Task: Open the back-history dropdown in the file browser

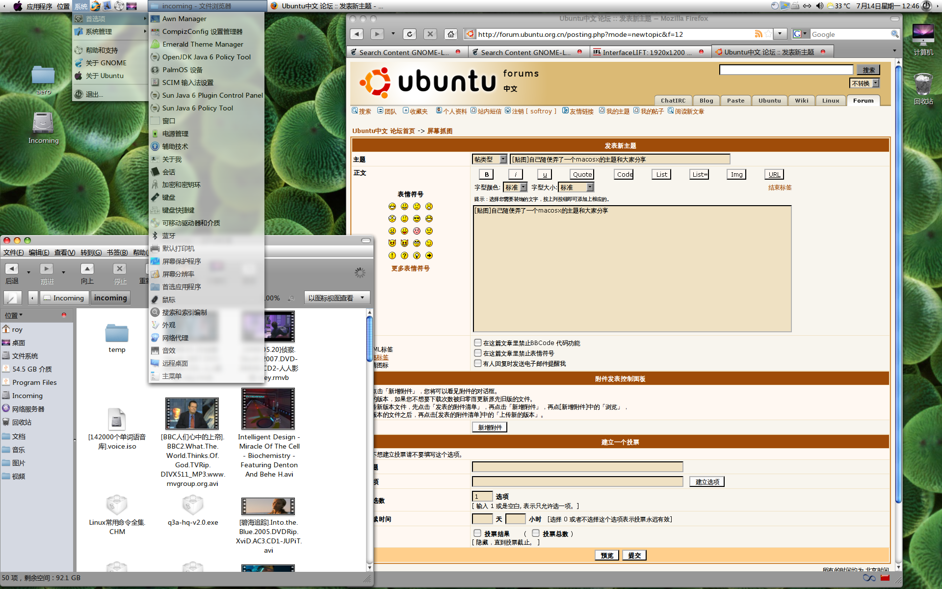Action: (x=28, y=271)
